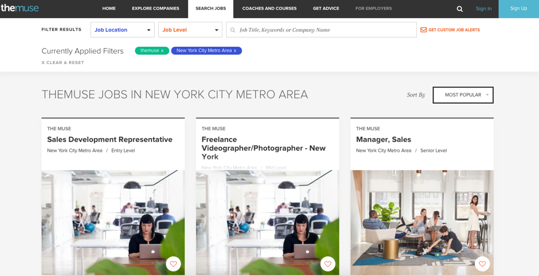539x276 pixels.
Task: Favorite the Manager, Sales job heart
Action: tap(482, 264)
